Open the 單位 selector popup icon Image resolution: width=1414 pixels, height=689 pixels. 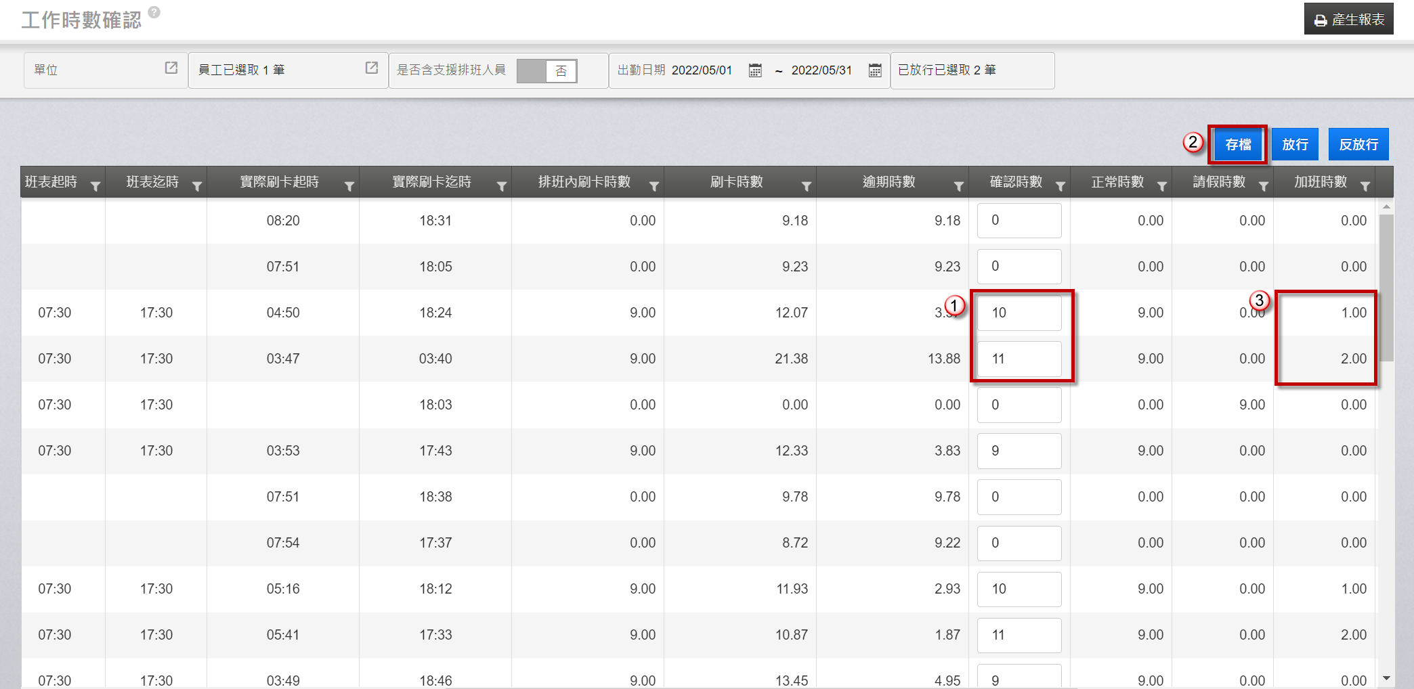pos(171,68)
